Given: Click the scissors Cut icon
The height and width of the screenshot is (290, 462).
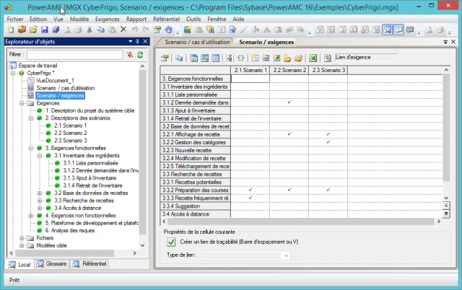Looking at the screenshot, I should [x=90, y=30].
